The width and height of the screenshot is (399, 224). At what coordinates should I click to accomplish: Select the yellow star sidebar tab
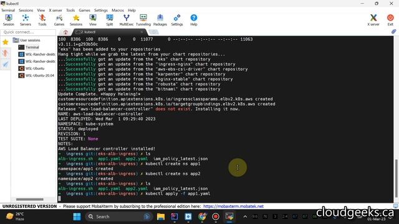click(6, 42)
